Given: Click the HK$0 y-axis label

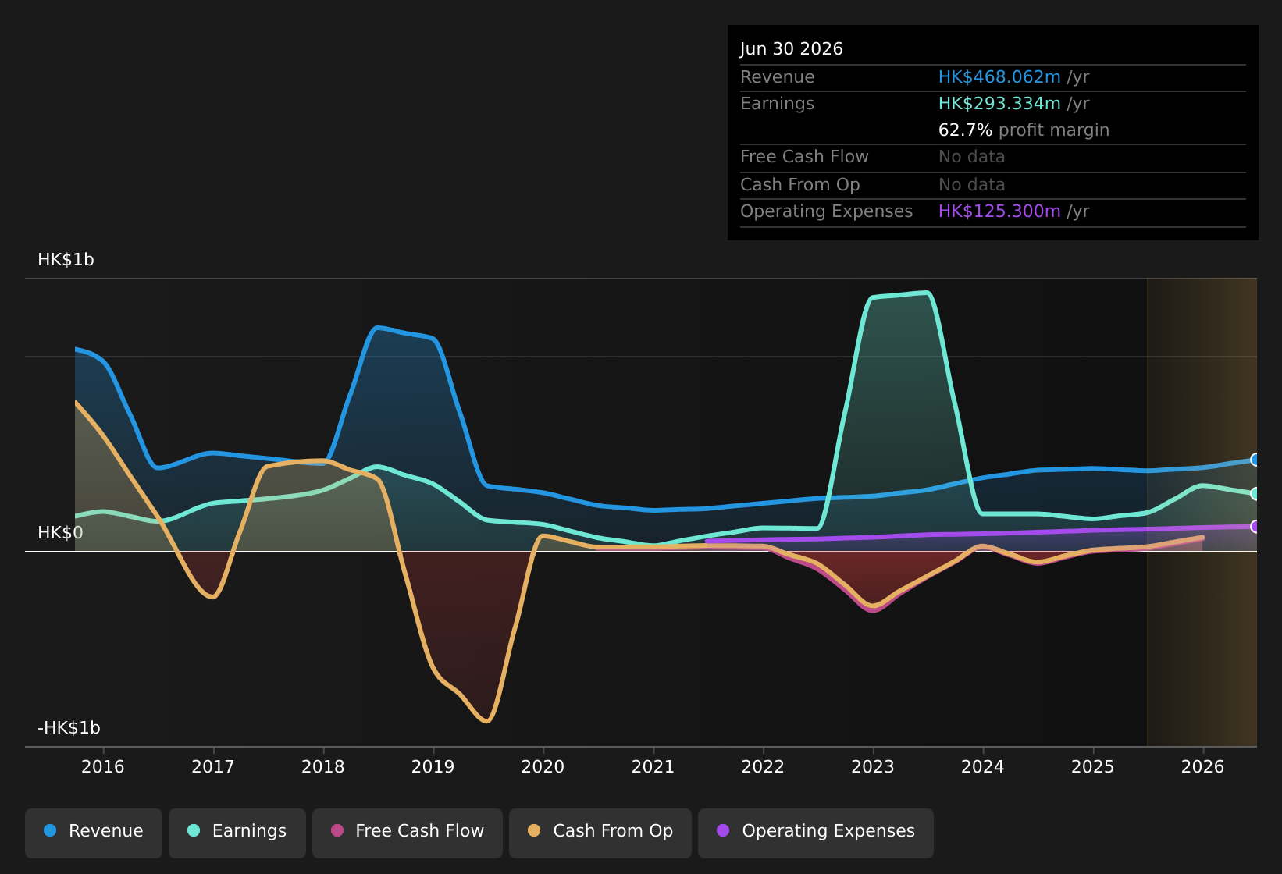Looking at the screenshot, I should point(61,533).
